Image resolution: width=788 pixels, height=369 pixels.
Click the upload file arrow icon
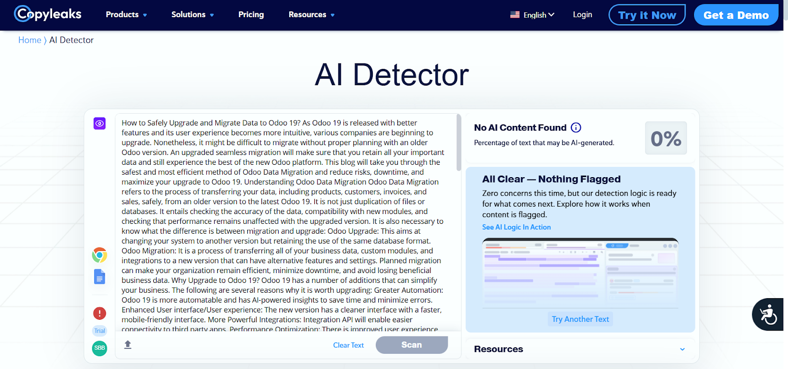128,344
